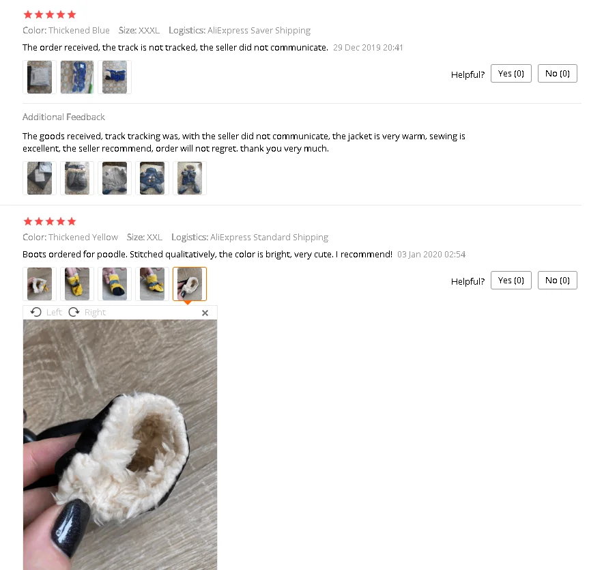Viewport: 589px width, 570px height.
Task: Open the fifth Additional Feedback photo, the hooded jumpsuit
Action: click(190, 178)
